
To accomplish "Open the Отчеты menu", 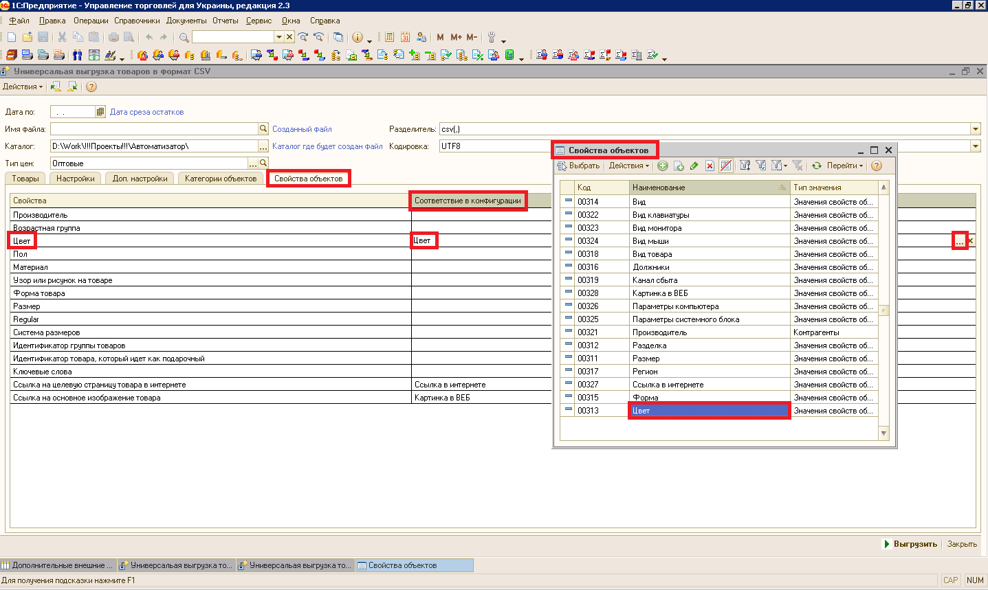I will click(225, 21).
